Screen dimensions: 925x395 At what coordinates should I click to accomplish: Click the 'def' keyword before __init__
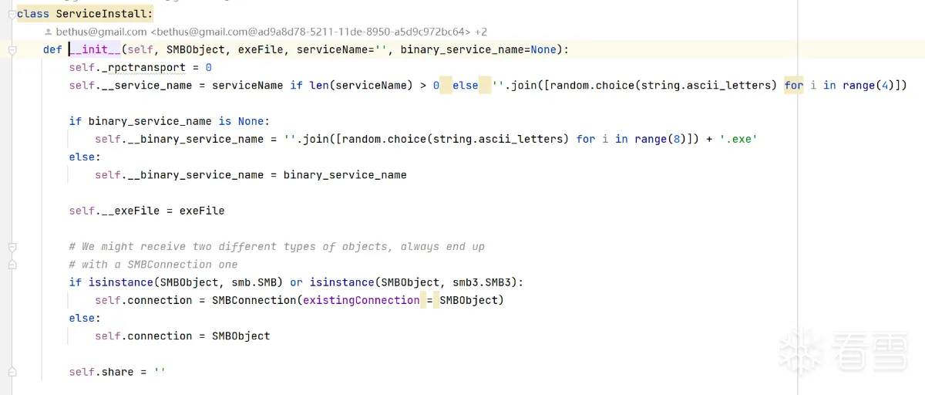pos(52,49)
